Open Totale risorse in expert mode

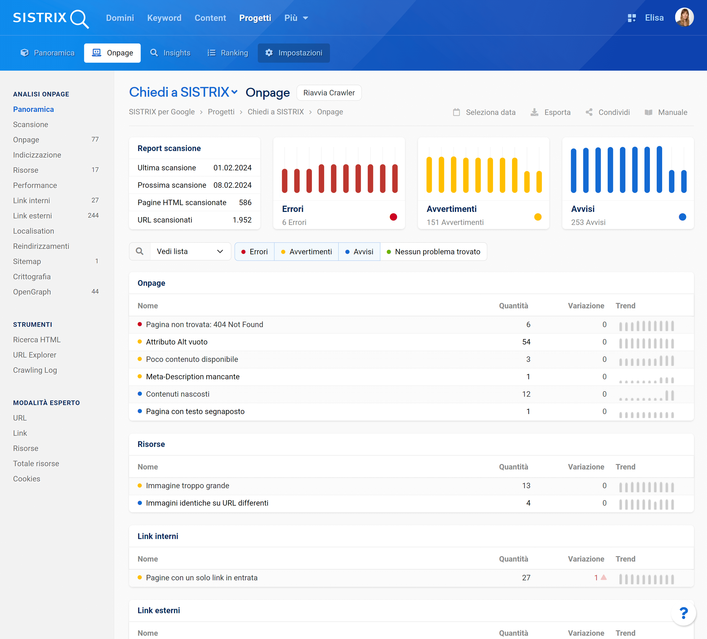coord(36,463)
